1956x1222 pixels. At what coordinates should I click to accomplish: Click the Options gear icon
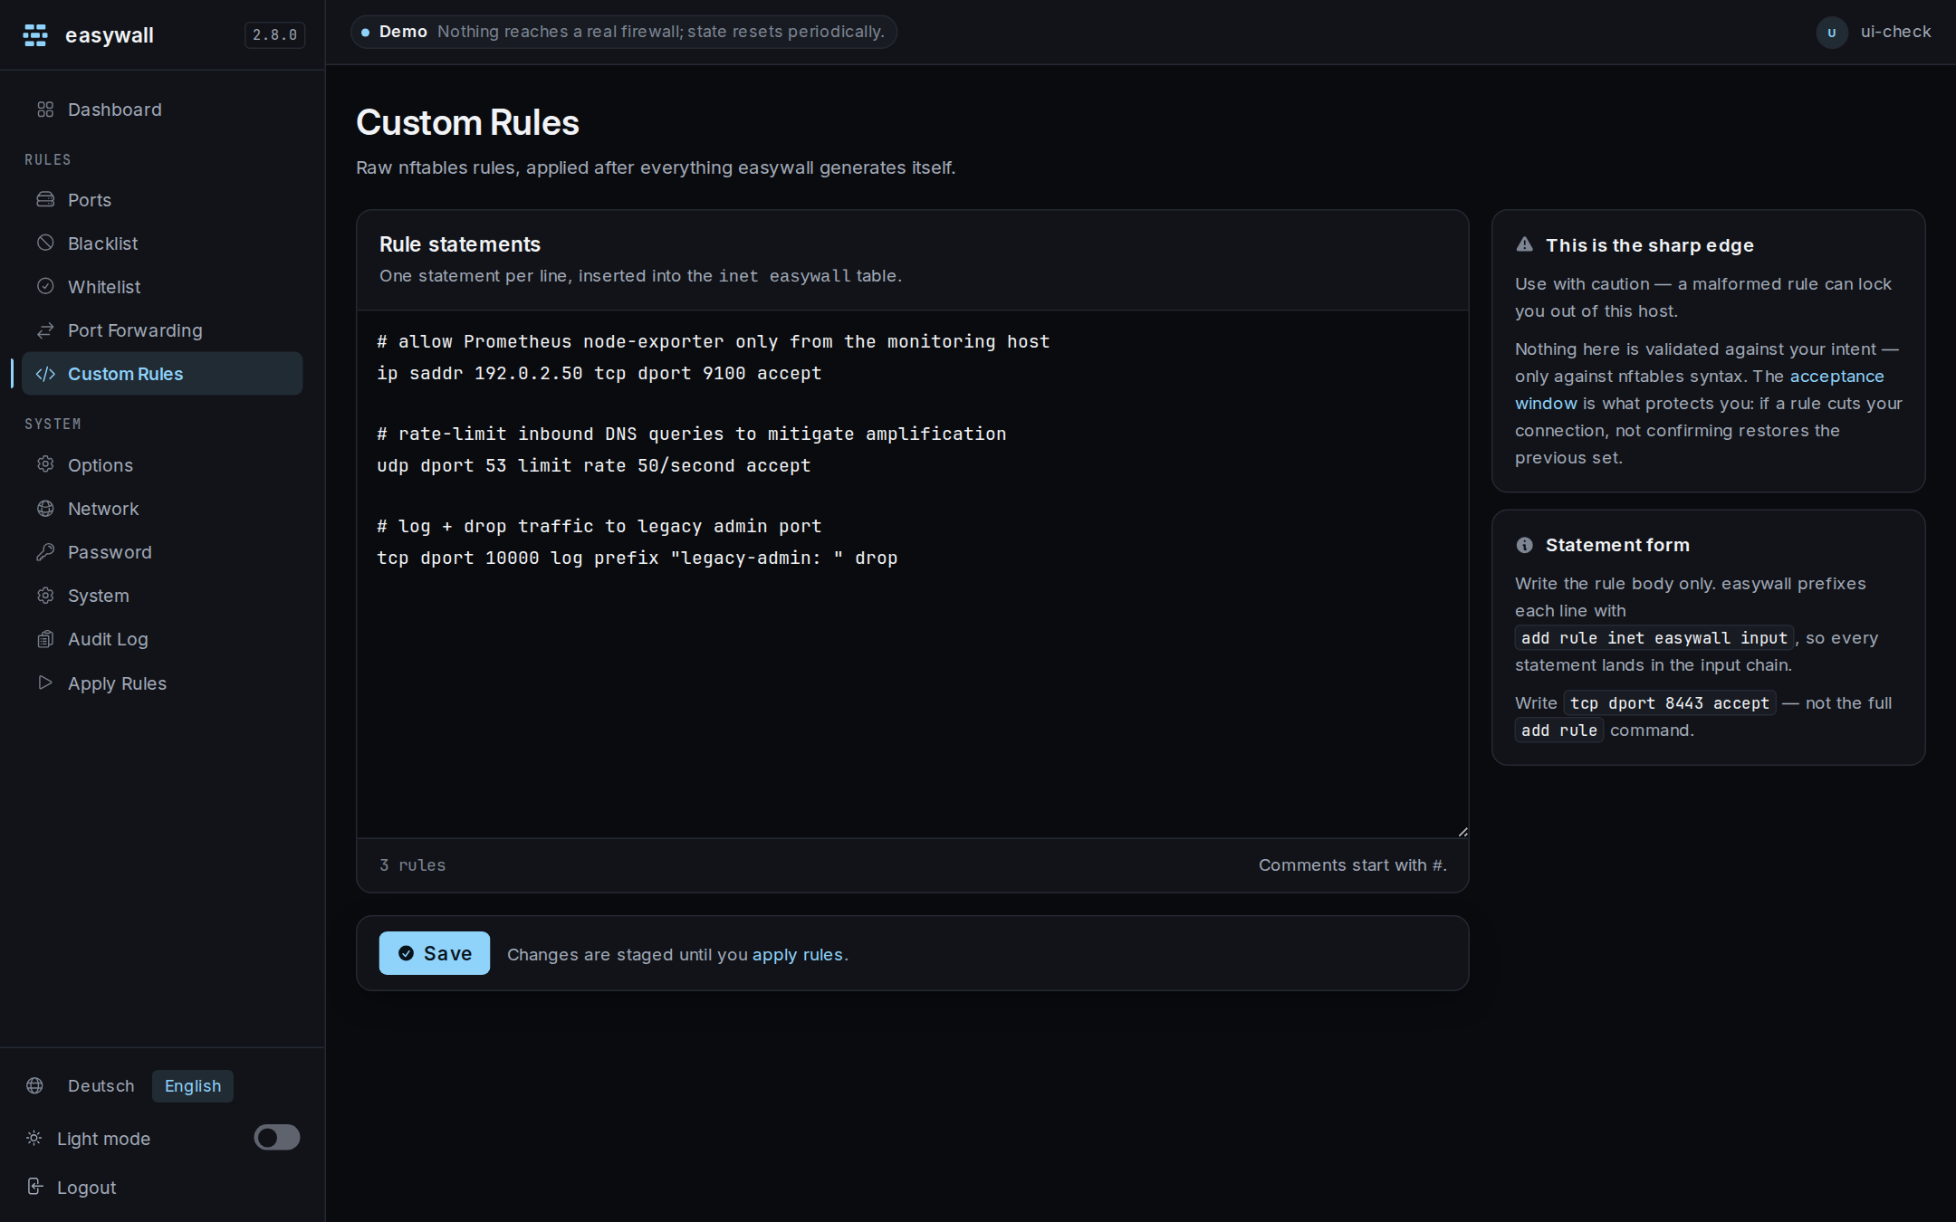coord(45,464)
